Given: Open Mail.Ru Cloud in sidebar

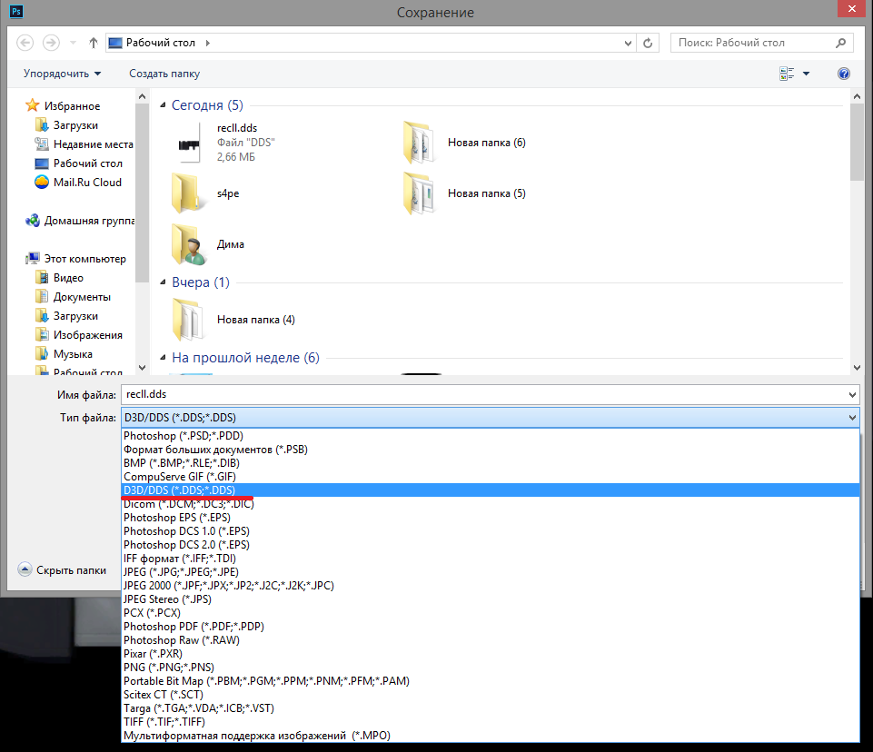Looking at the screenshot, I should (x=86, y=183).
